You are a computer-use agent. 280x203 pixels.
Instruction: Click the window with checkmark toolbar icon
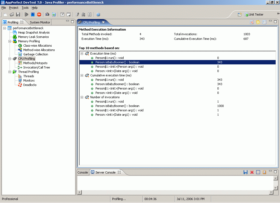tap(69, 15)
